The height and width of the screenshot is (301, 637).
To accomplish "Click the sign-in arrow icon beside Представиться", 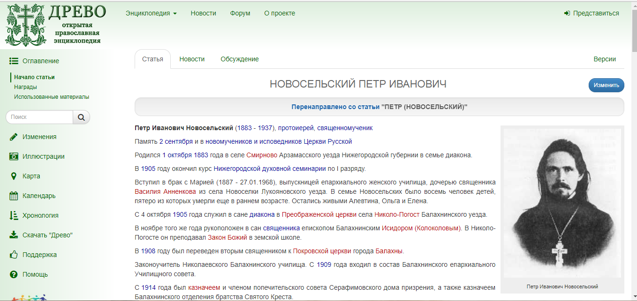I will [567, 13].
